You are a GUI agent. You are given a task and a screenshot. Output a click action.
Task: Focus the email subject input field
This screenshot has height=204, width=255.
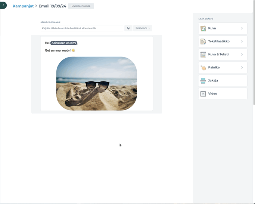coord(82,28)
